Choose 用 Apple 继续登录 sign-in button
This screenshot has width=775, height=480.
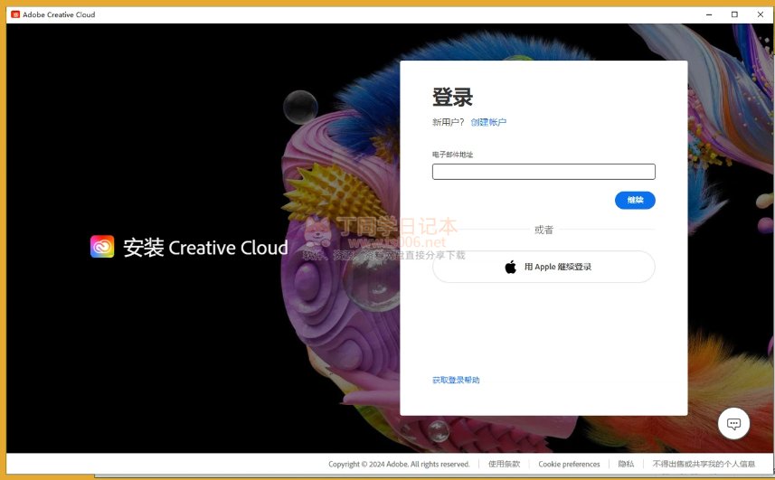pos(543,267)
